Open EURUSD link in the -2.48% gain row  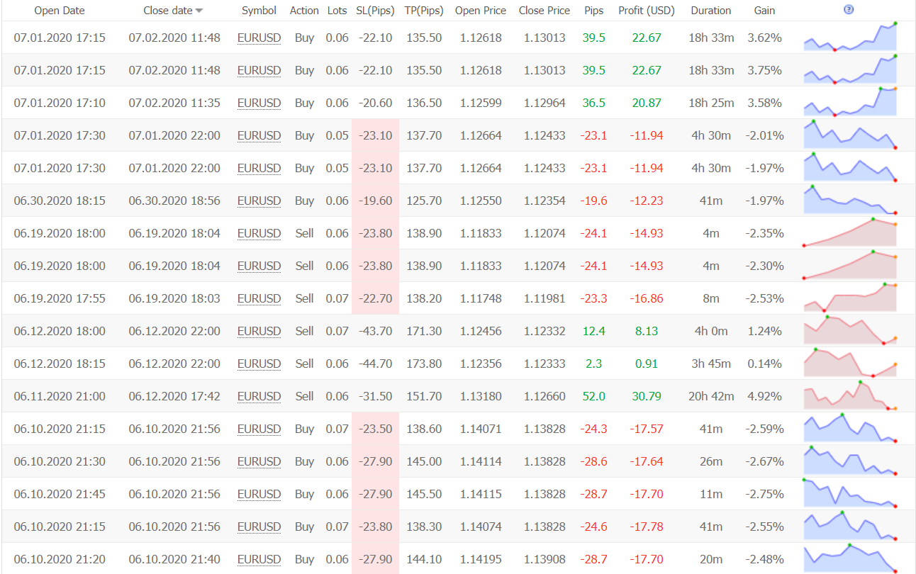click(259, 559)
